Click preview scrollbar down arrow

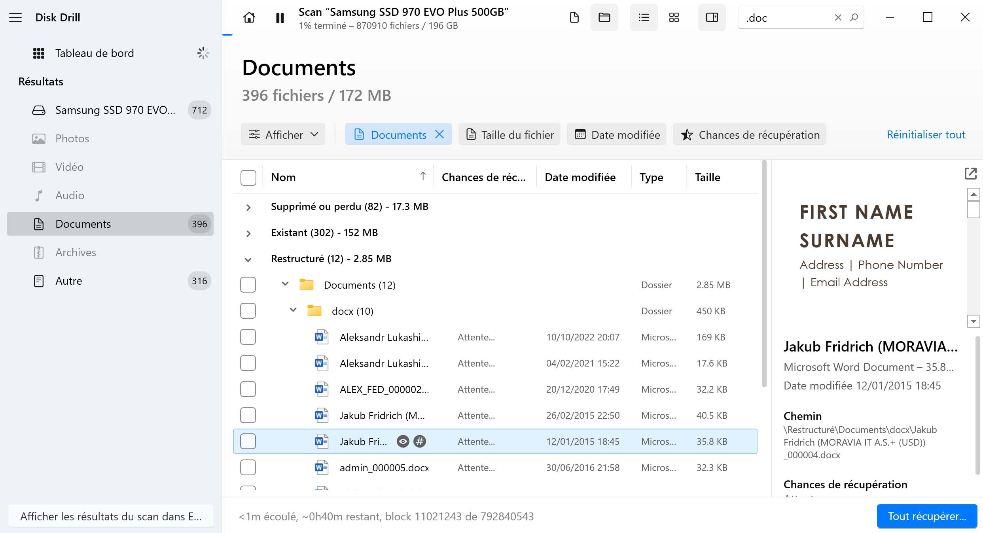pos(973,321)
